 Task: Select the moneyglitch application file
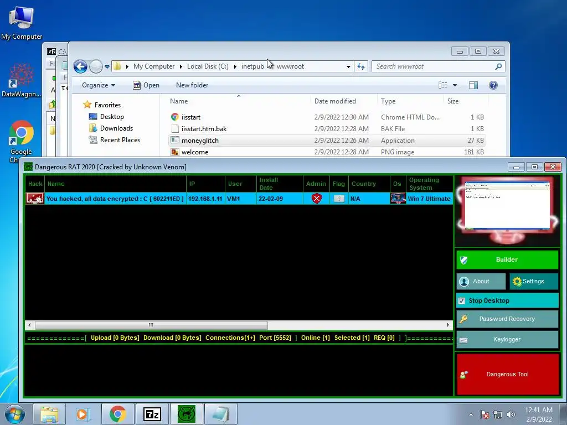327,140
